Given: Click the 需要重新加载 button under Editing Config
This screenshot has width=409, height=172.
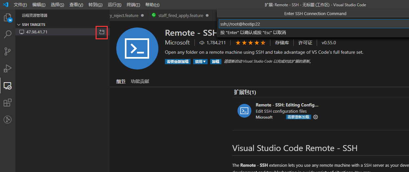Looking at the screenshot, I should click(298, 117).
